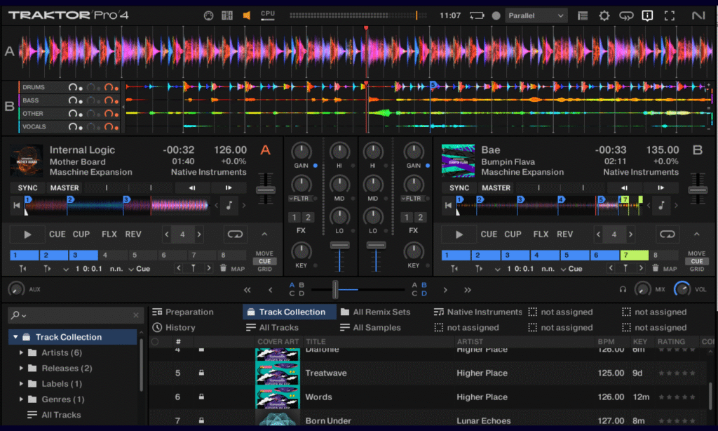Open the Preferences gear icon
The height and width of the screenshot is (431, 718).
click(604, 15)
